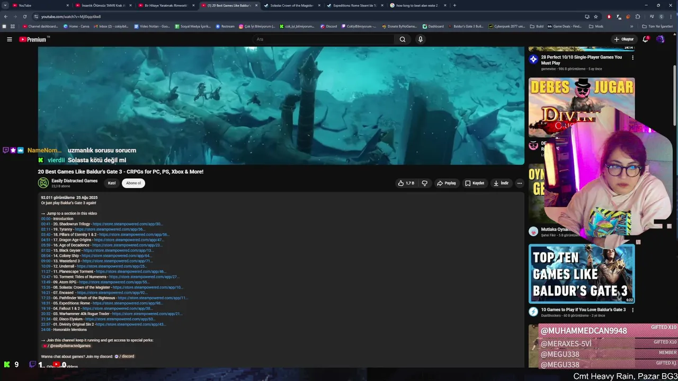Open the Cyberpunk 2077 bookmark

tap(507, 26)
